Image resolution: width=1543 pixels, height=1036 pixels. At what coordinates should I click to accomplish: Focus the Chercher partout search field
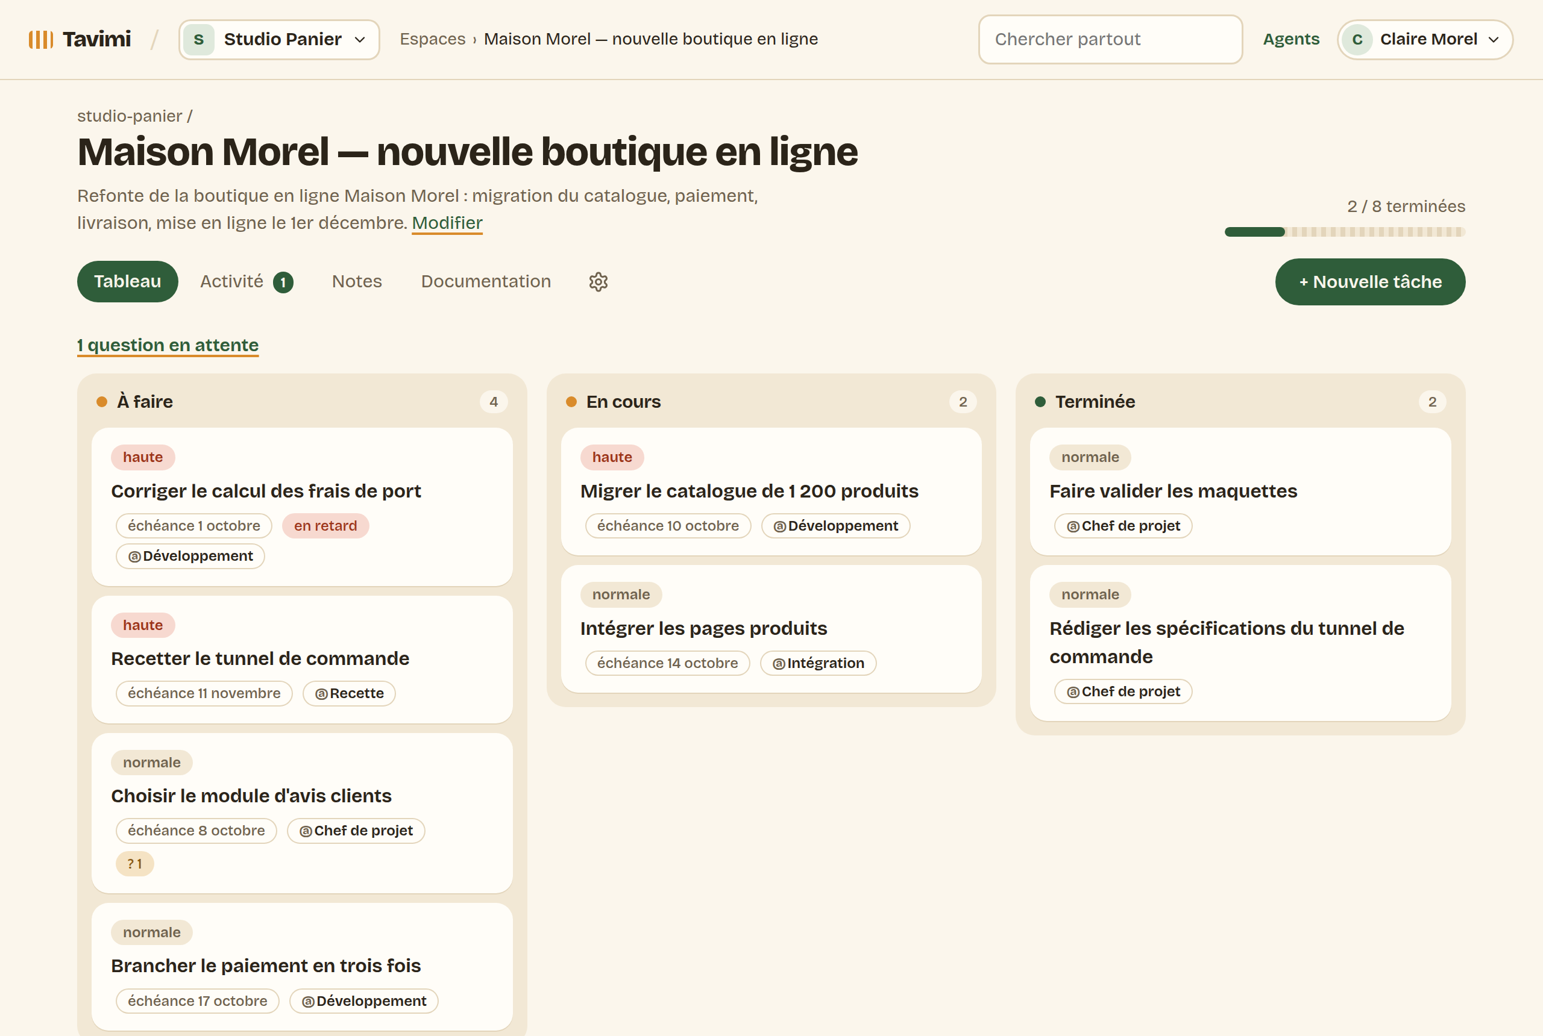coord(1110,39)
